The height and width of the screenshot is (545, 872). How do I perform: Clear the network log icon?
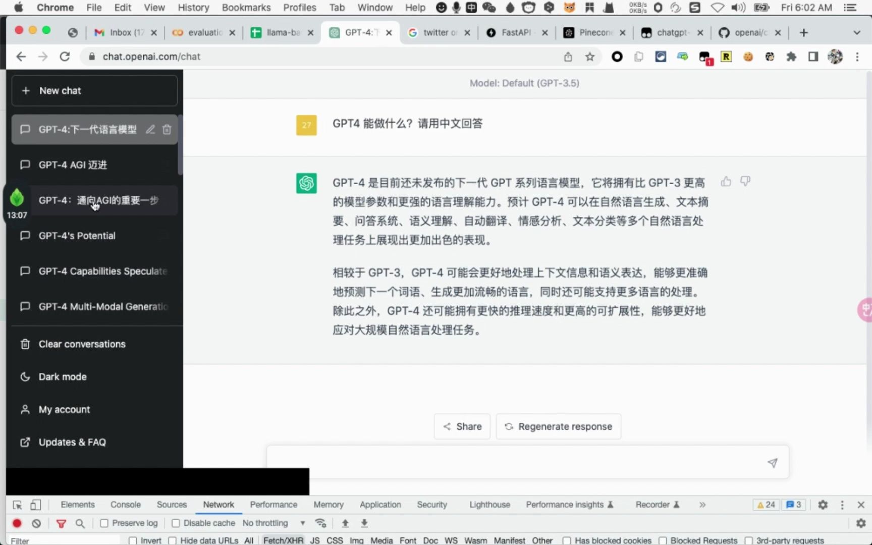pos(36,523)
